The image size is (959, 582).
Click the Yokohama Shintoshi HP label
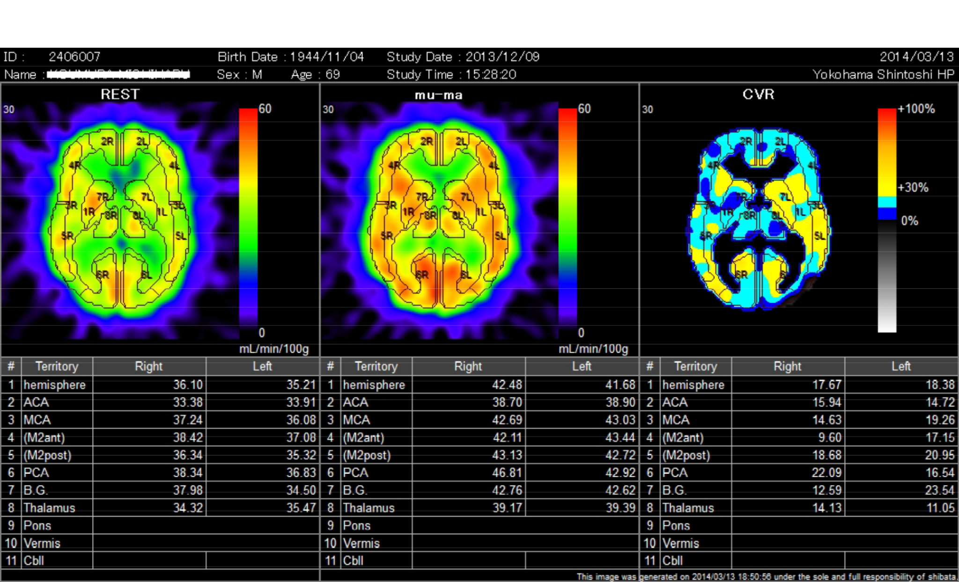pyautogui.click(x=883, y=74)
